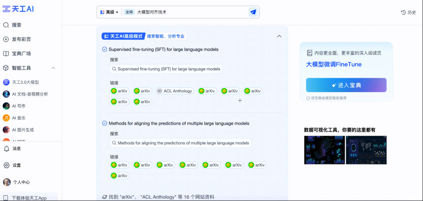Click the blue send arrow icon

(253, 12)
